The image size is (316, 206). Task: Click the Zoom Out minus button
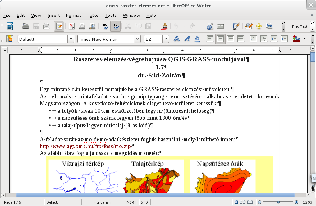259,202
